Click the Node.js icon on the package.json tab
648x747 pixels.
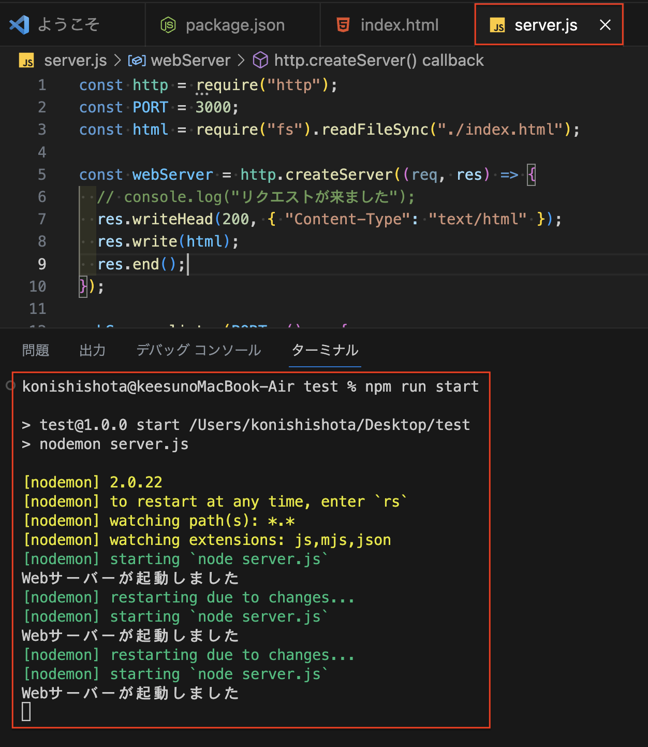pos(169,24)
